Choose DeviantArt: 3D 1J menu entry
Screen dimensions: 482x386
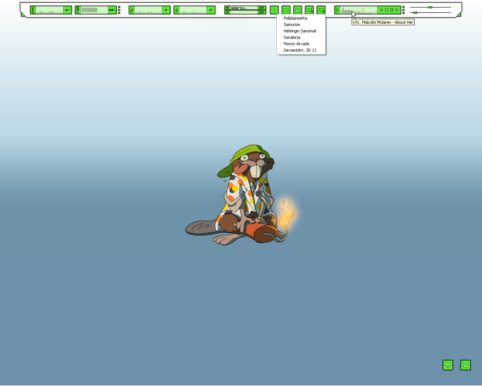click(300, 50)
